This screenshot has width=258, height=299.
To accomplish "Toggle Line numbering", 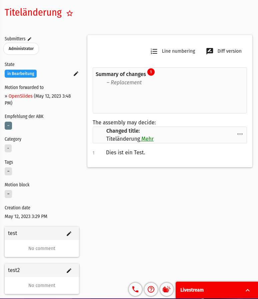I will 173,51.
